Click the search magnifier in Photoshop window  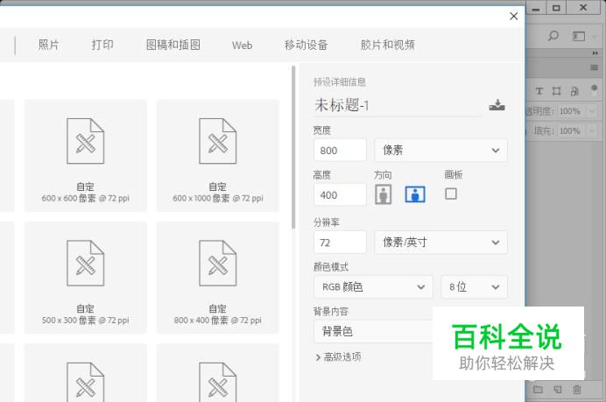(553, 36)
